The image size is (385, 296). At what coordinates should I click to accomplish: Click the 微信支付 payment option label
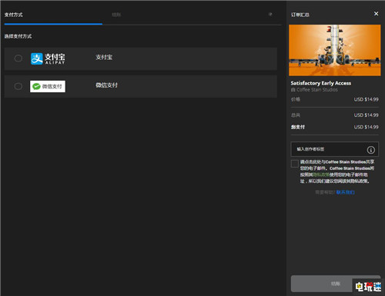tap(106, 85)
